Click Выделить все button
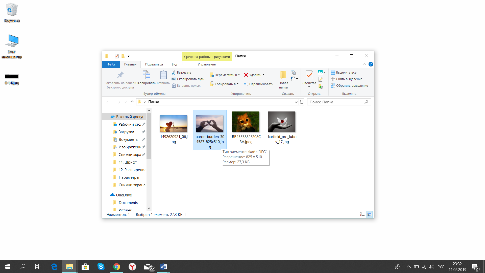The height and width of the screenshot is (273, 485). coord(344,72)
